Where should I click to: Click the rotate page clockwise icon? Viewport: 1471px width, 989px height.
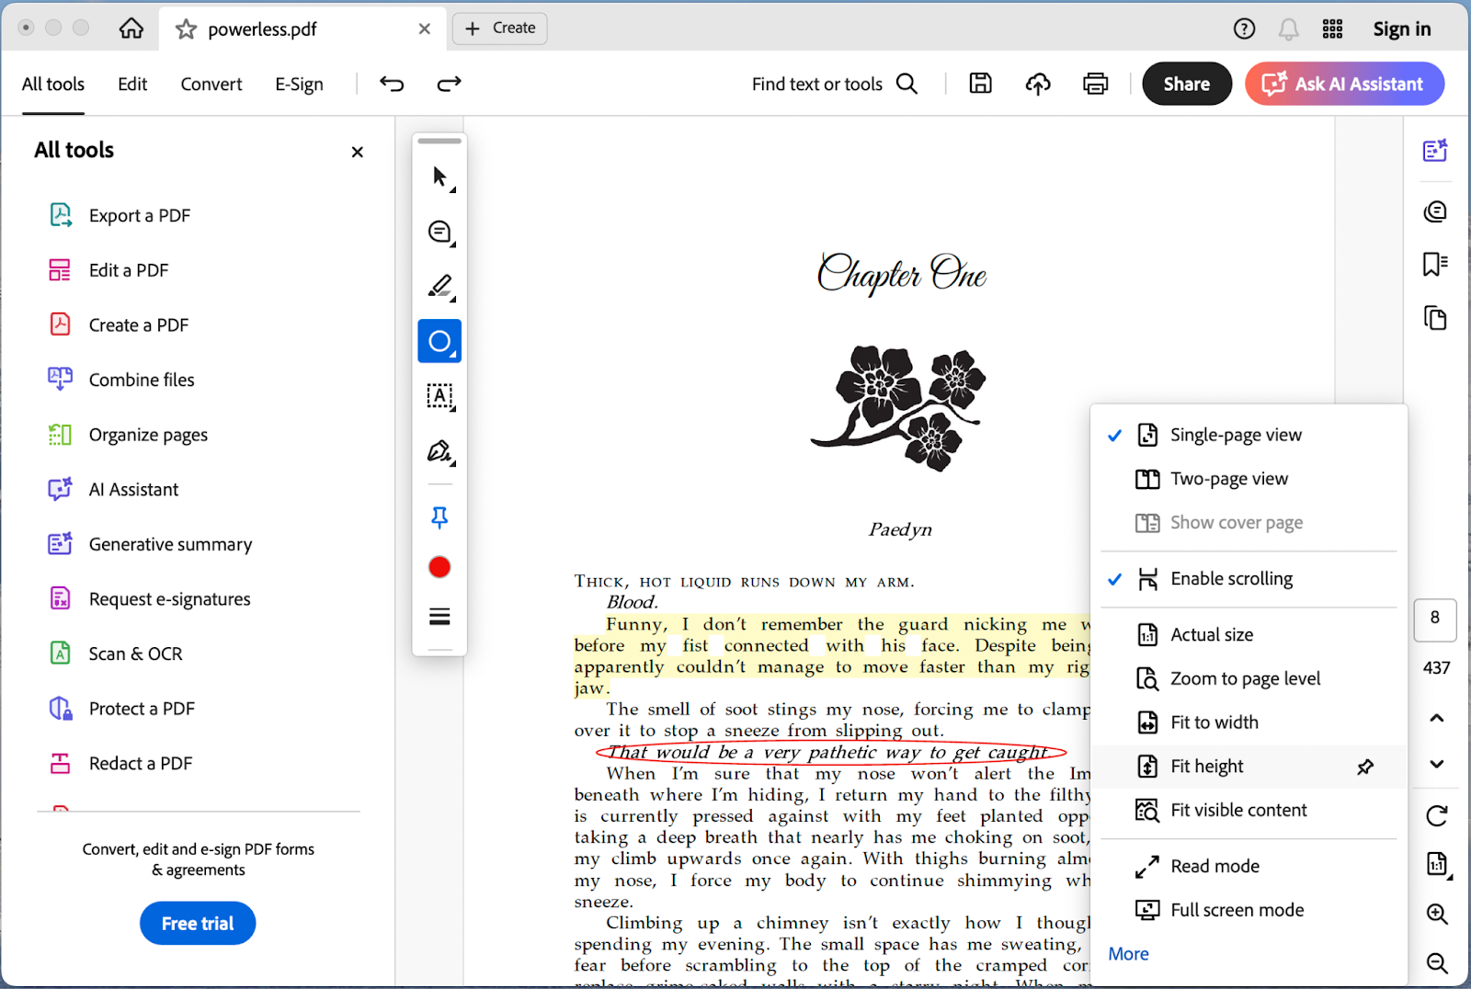pos(1436,815)
